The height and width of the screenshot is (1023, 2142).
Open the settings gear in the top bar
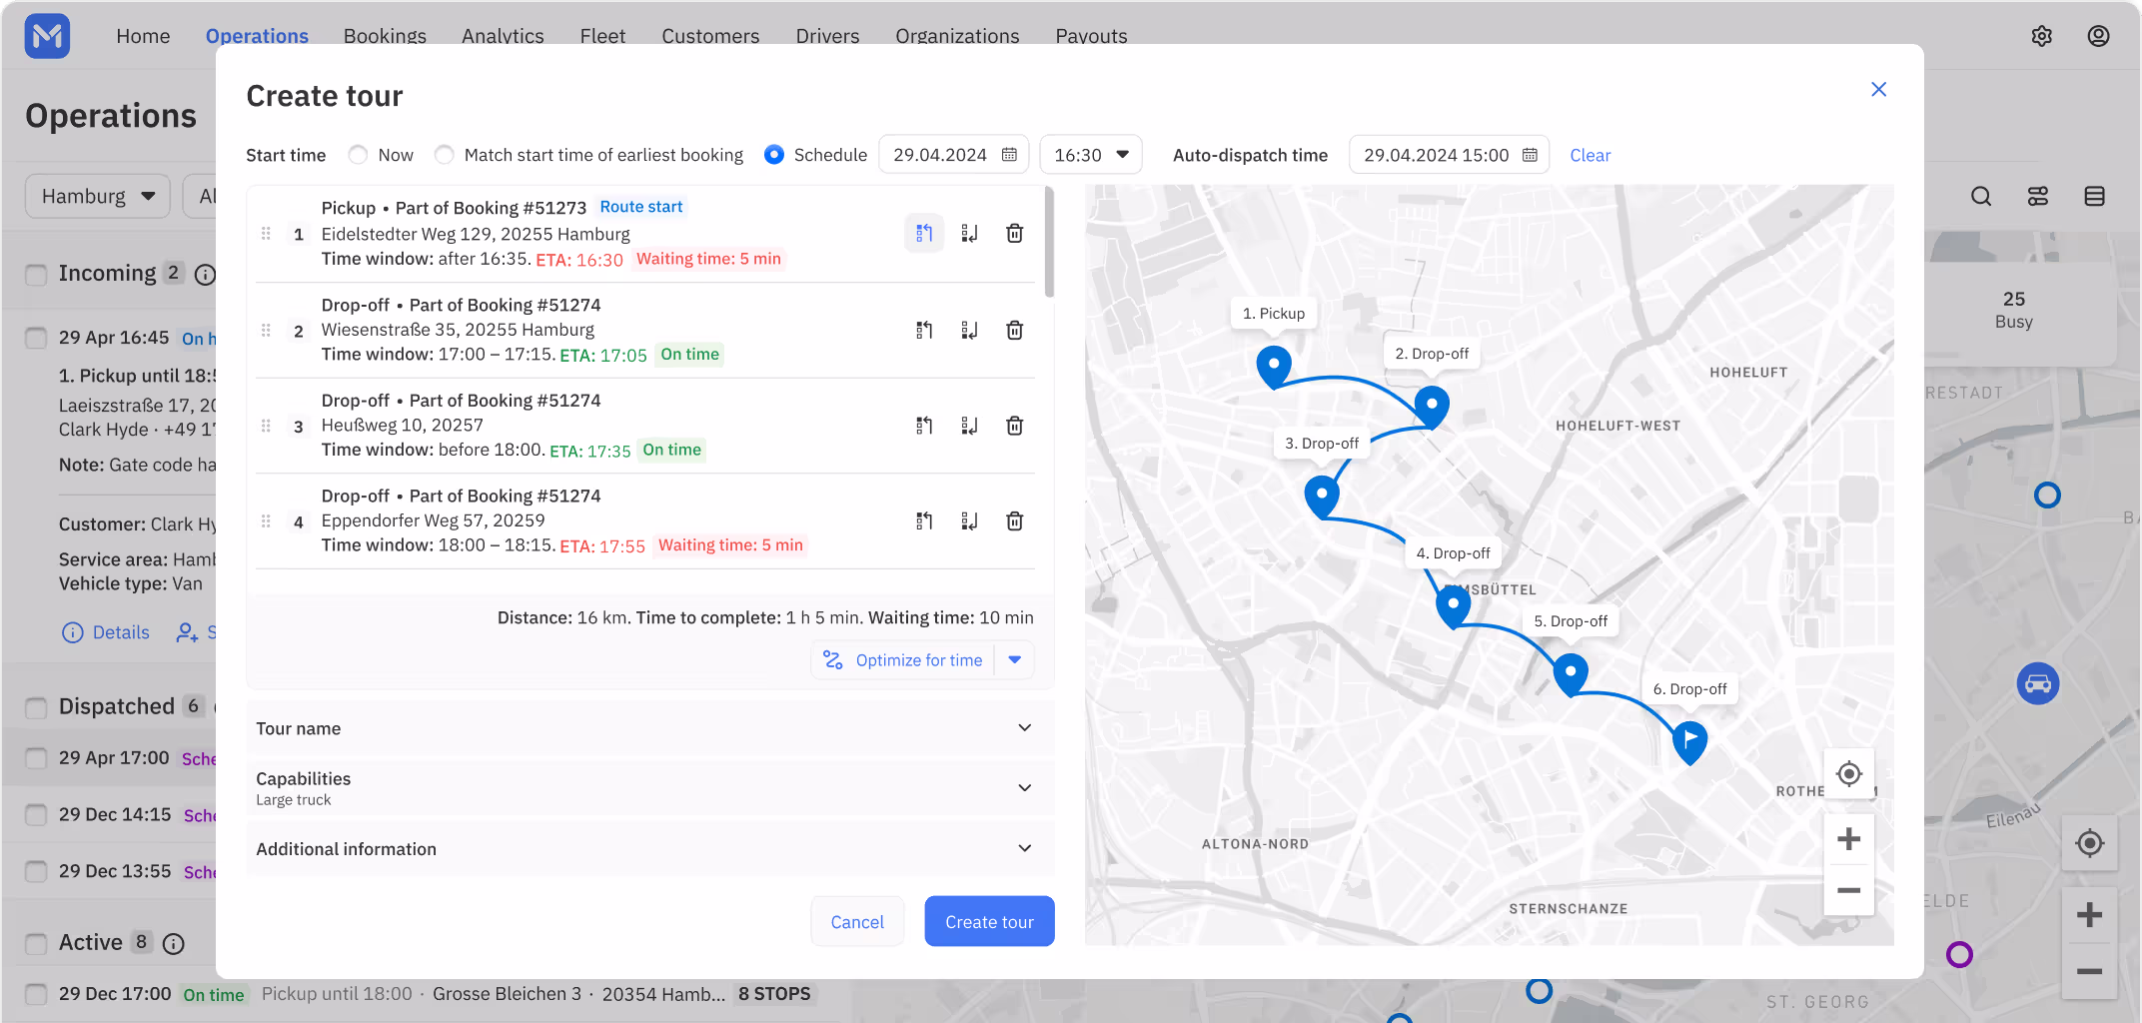(2042, 36)
